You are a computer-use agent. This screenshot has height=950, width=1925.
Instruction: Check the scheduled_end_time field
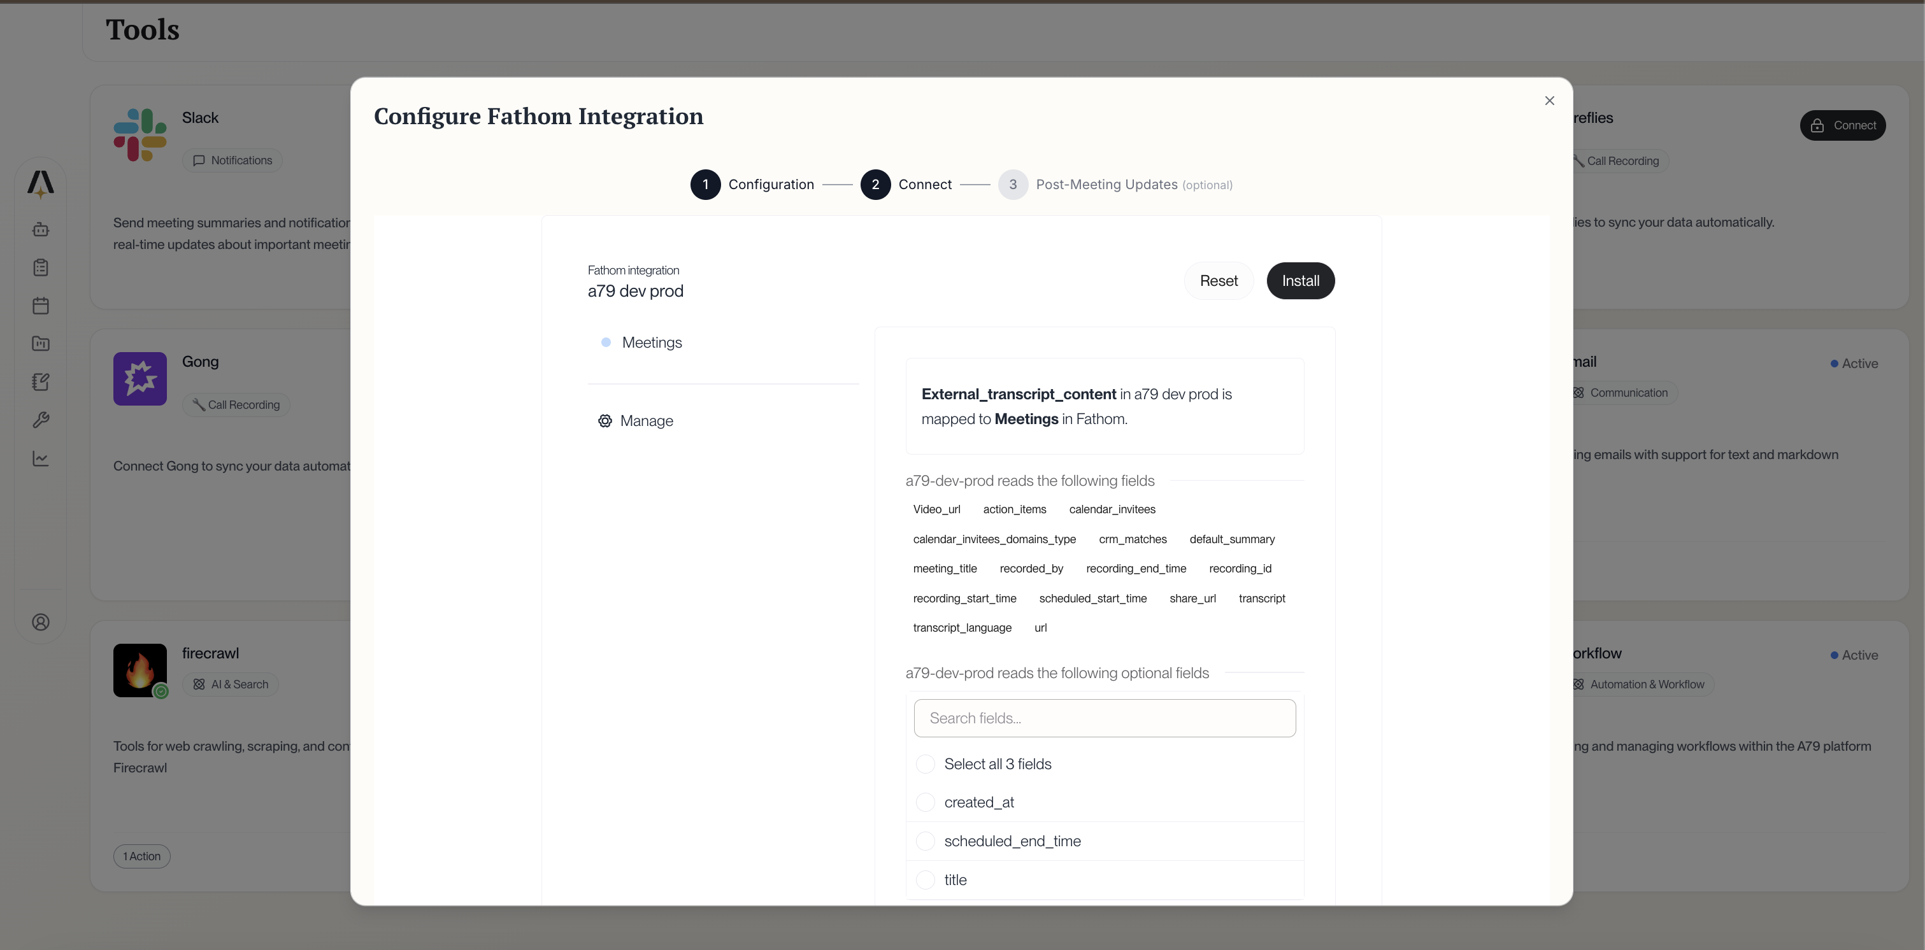[925, 841]
